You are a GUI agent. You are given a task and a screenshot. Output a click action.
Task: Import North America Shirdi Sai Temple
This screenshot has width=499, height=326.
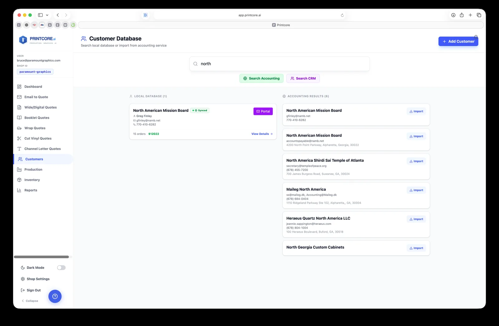click(x=416, y=161)
